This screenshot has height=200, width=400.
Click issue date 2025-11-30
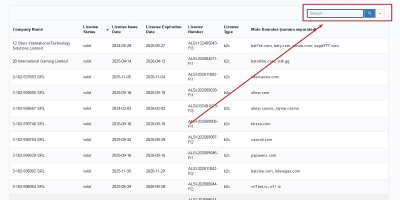point(121,171)
